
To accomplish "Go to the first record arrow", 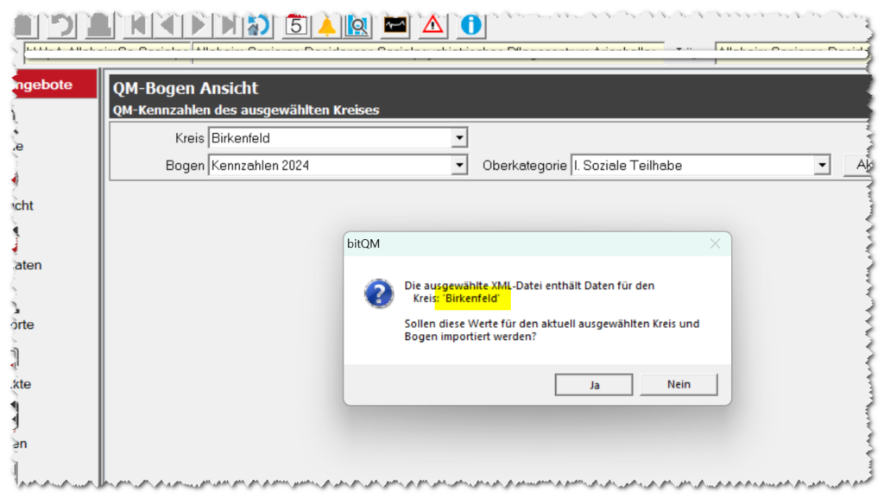I will coord(136,25).
